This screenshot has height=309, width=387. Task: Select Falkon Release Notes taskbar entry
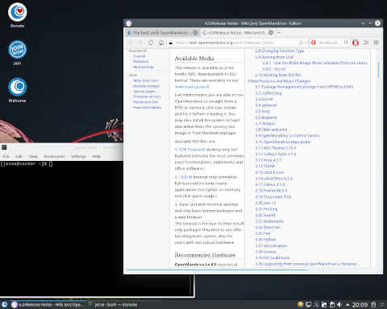pyautogui.click(x=48, y=305)
